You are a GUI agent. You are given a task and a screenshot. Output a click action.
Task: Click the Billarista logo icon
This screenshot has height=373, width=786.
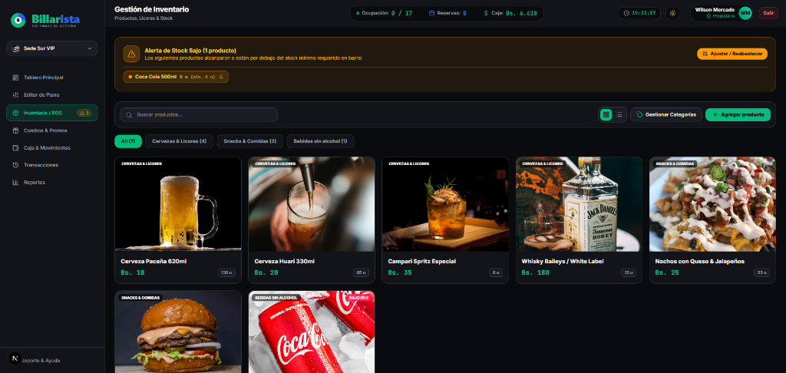[18, 20]
